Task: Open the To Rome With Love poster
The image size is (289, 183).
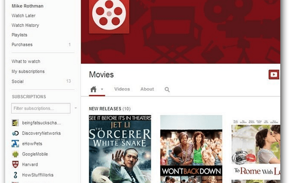Action: 256,151
